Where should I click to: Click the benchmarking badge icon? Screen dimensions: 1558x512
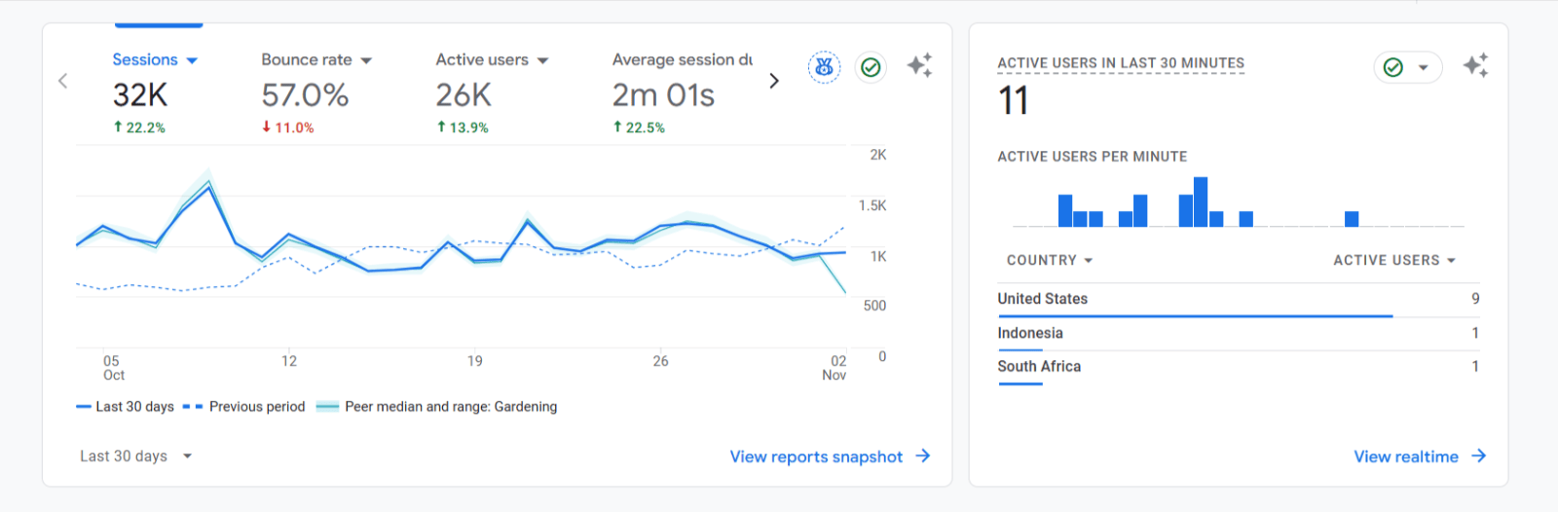(x=824, y=67)
